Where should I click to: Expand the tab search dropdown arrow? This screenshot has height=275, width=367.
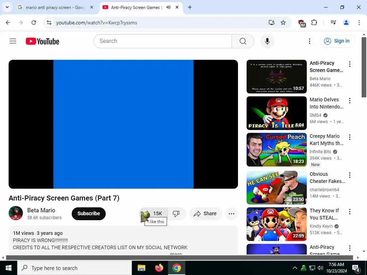coord(7,7)
